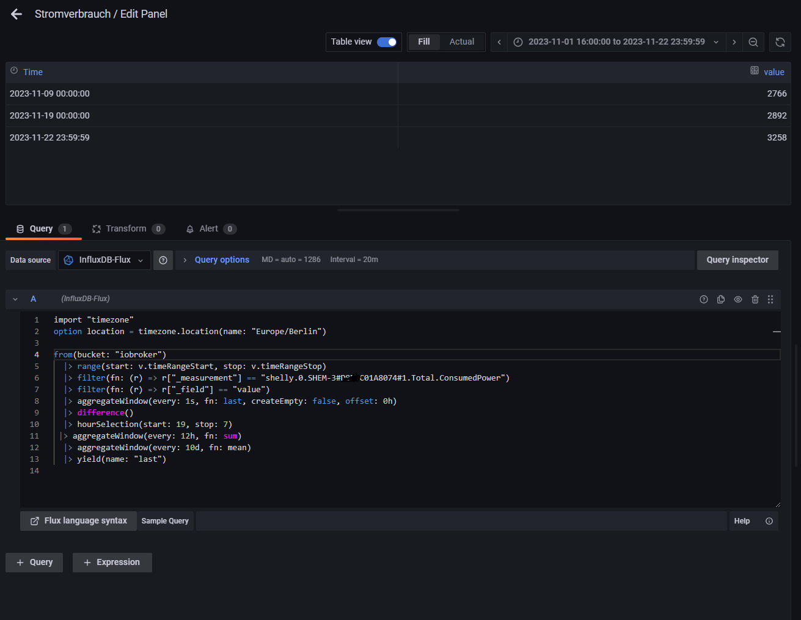801x620 pixels.
Task: Toggle visibility of query A
Action: click(x=738, y=299)
